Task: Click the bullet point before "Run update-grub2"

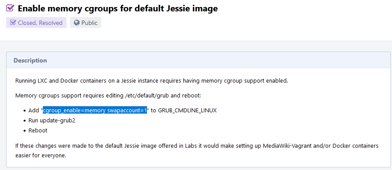Action: (x=24, y=121)
